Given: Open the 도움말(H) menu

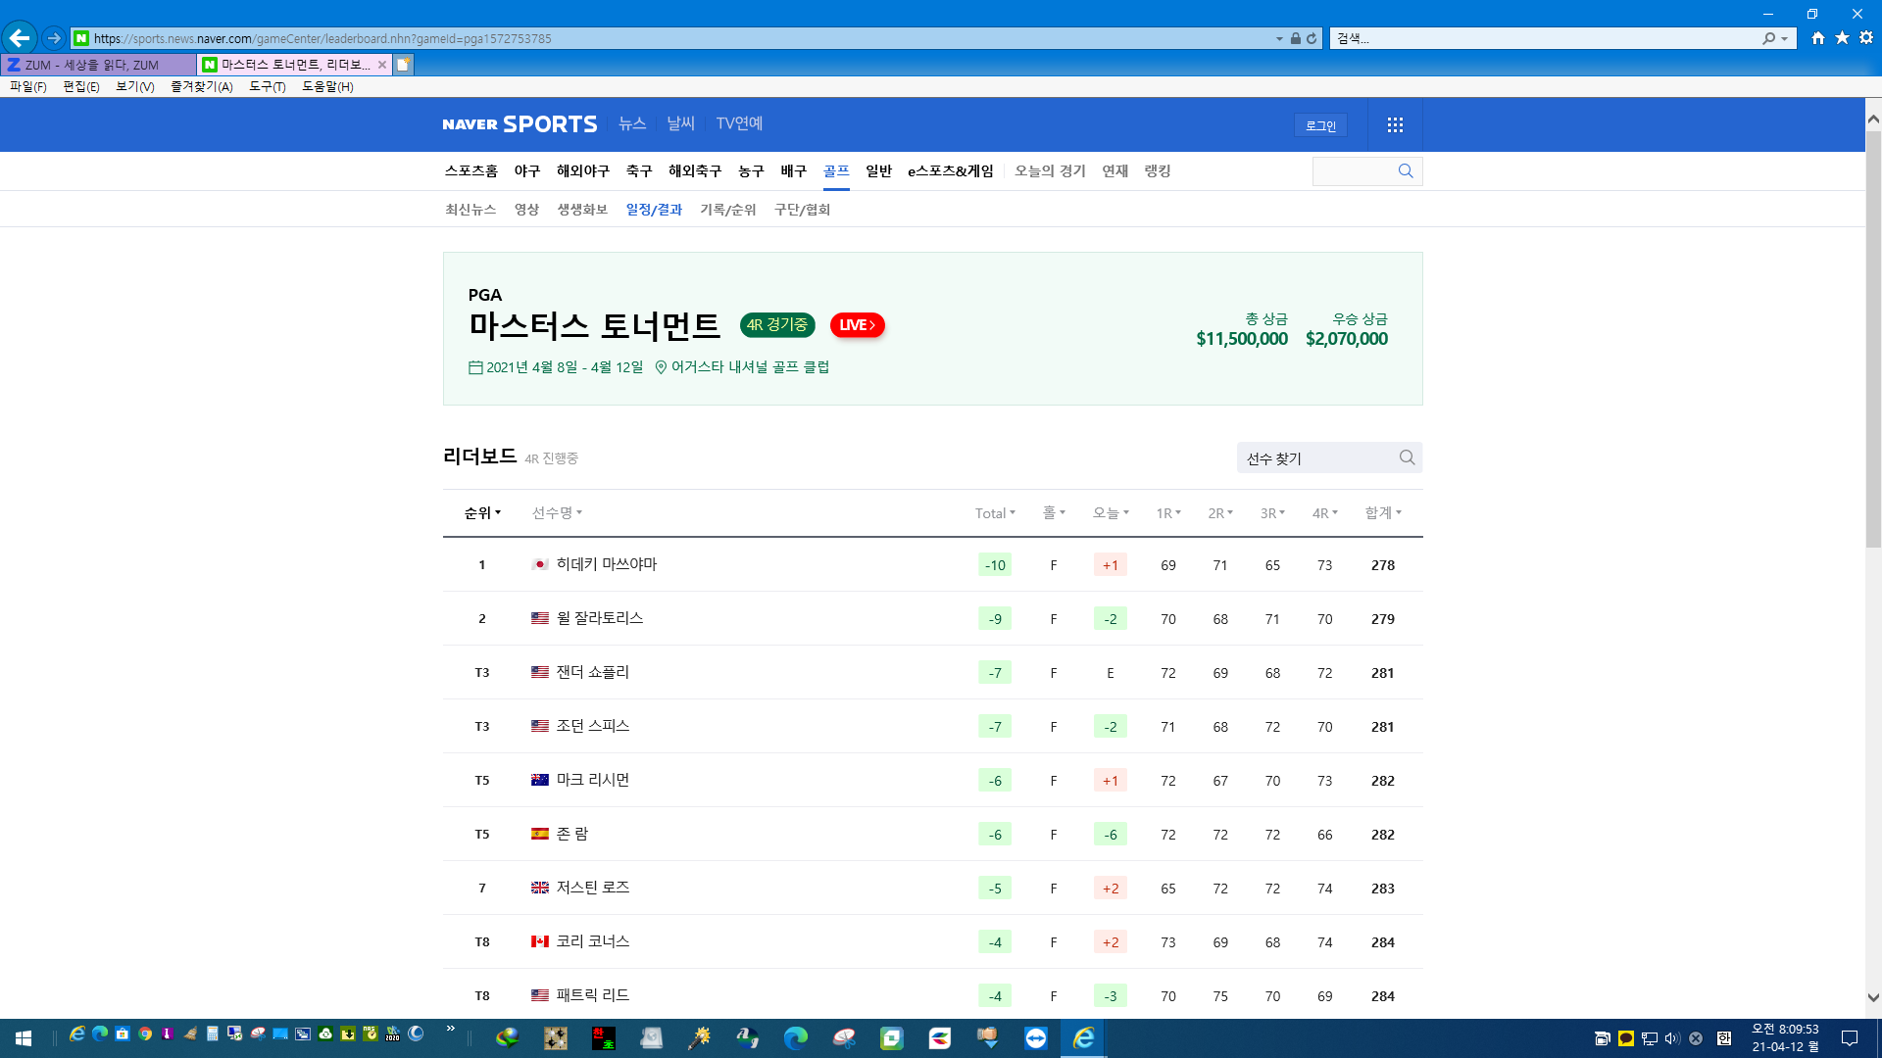Looking at the screenshot, I should (327, 86).
